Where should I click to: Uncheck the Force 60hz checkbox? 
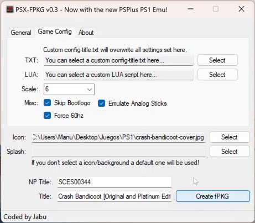click(48, 116)
